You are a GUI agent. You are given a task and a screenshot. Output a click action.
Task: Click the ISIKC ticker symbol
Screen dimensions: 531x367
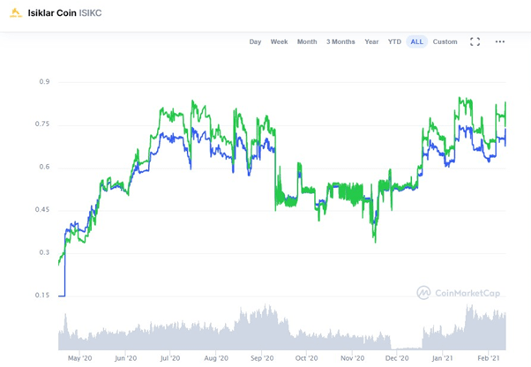[x=90, y=13]
